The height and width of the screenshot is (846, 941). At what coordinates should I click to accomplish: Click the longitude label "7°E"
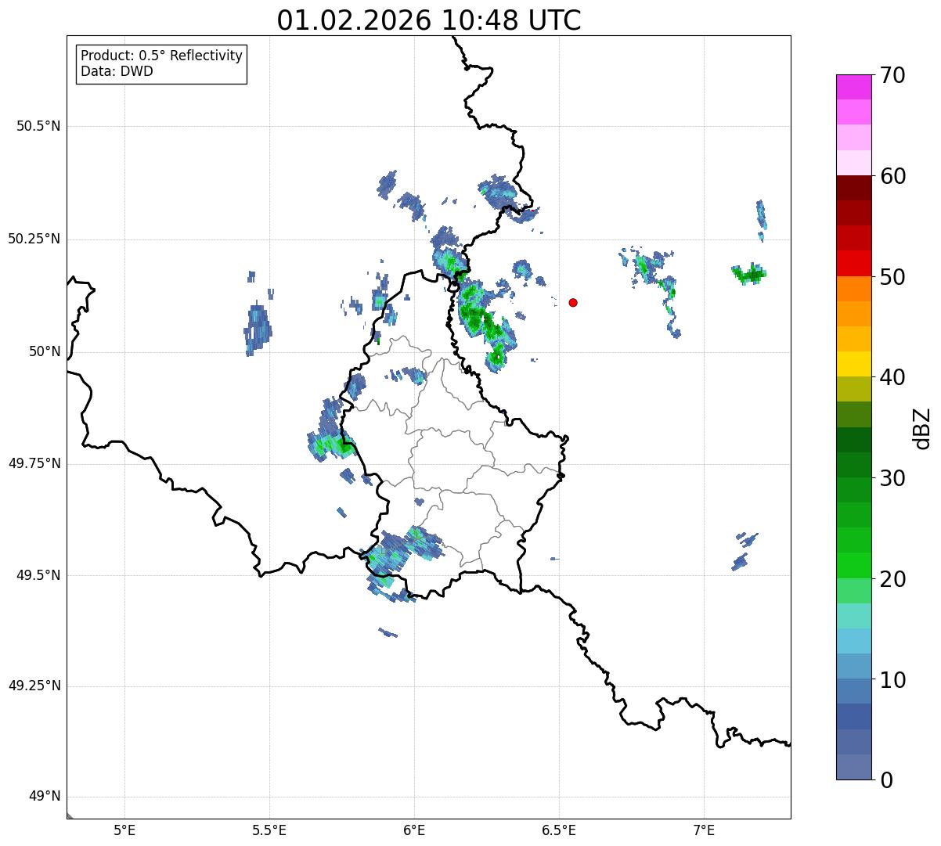(x=704, y=830)
